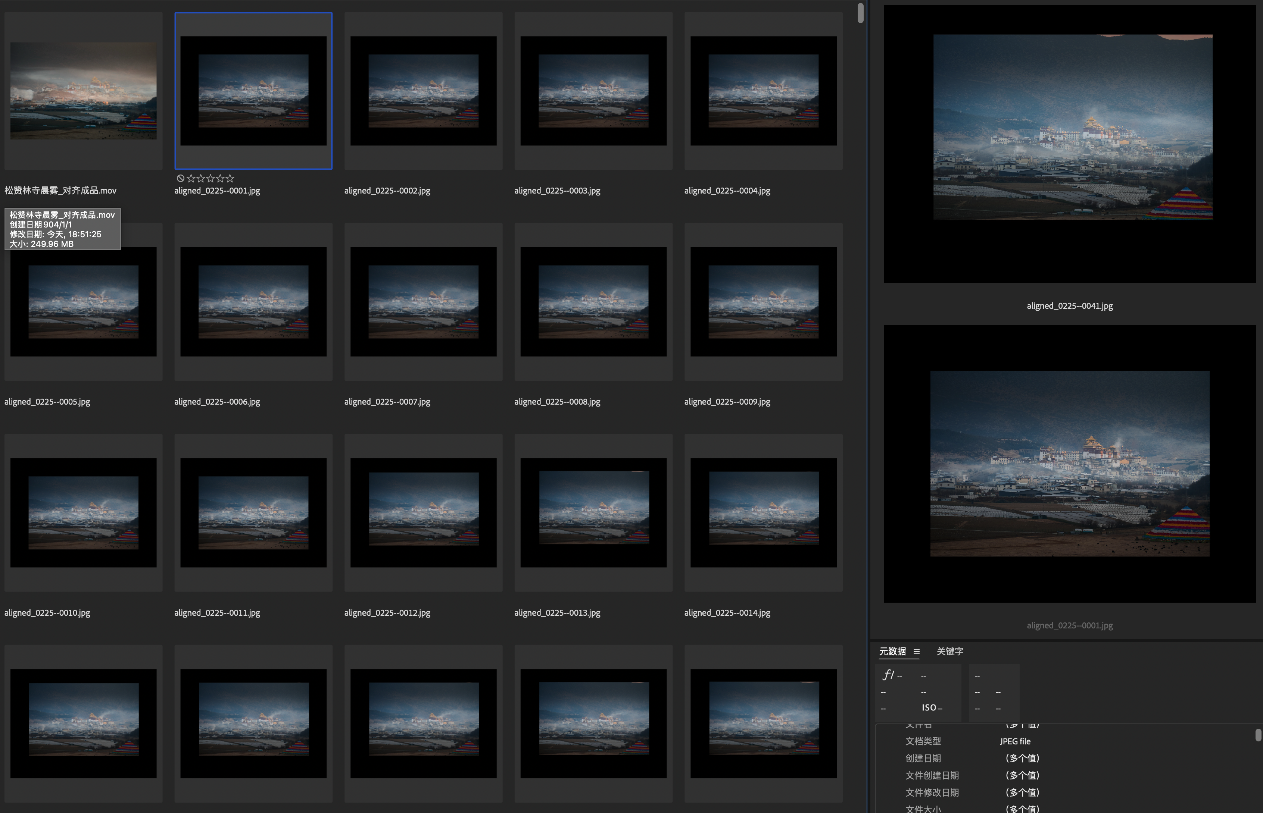Select the aligned_0225--0001.jpg grid thumbnail
The width and height of the screenshot is (1263, 813).
[x=253, y=91]
